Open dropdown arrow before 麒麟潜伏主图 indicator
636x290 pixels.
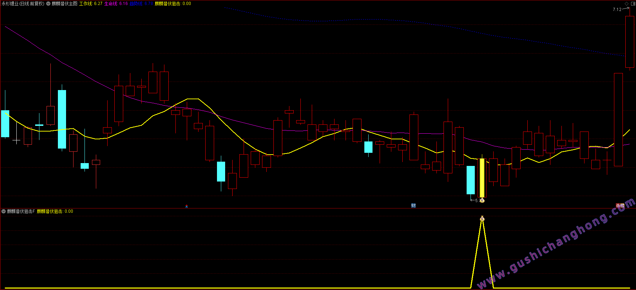(48, 4)
